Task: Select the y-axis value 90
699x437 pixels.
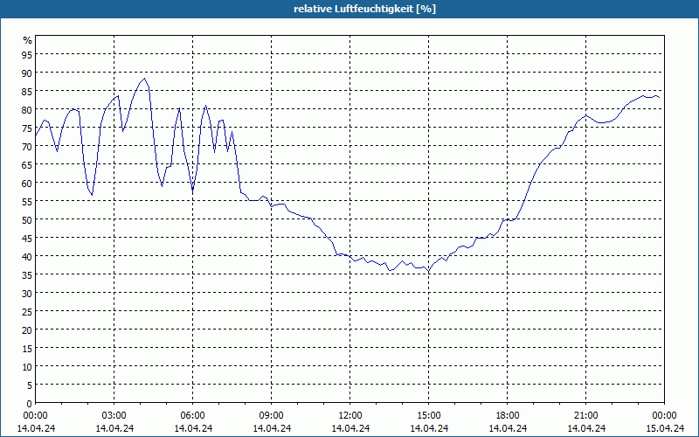Action: [27, 73]
